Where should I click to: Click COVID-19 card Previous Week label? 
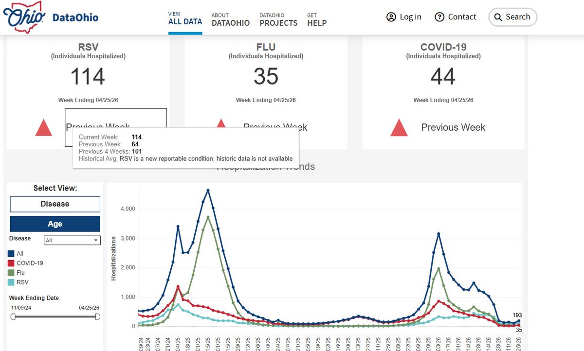(453, 127)
